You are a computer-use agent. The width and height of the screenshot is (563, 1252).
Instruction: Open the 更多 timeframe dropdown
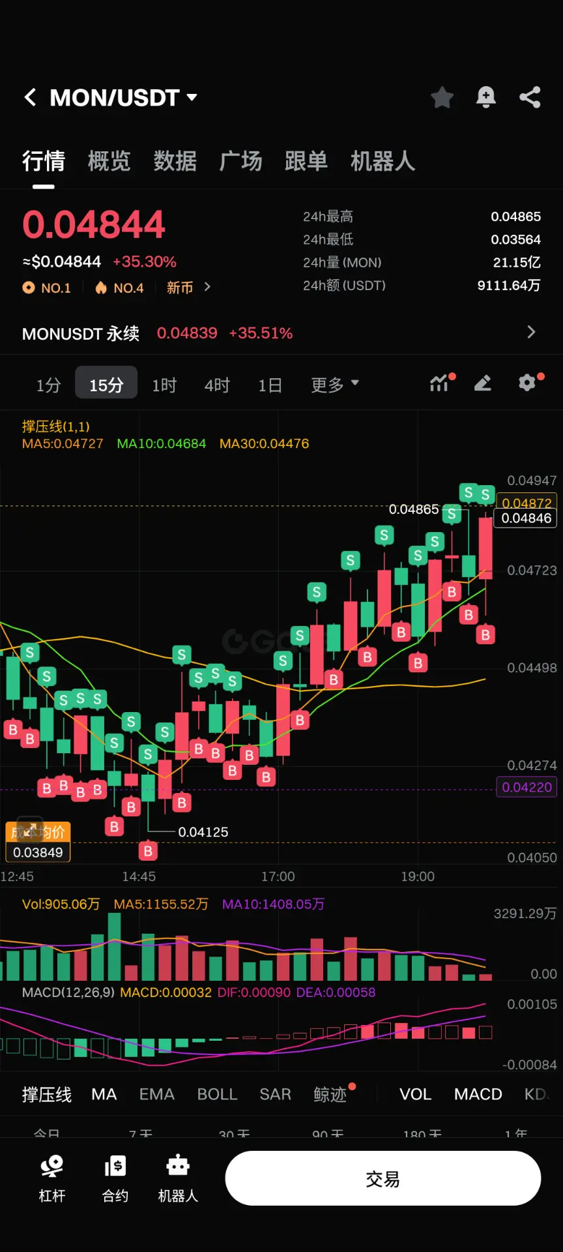[x=335, y=385]
